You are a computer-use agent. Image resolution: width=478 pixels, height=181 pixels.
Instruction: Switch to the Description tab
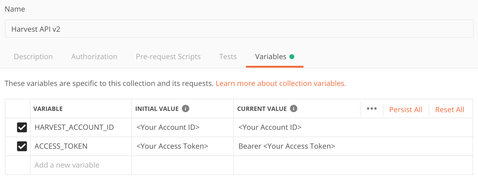[33, 57]
